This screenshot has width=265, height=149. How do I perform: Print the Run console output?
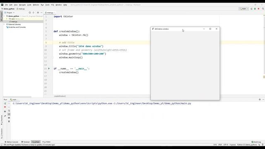pyautogui.click(x=9, y=118)
